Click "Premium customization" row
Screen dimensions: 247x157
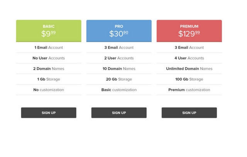click(x=189, y=90)
